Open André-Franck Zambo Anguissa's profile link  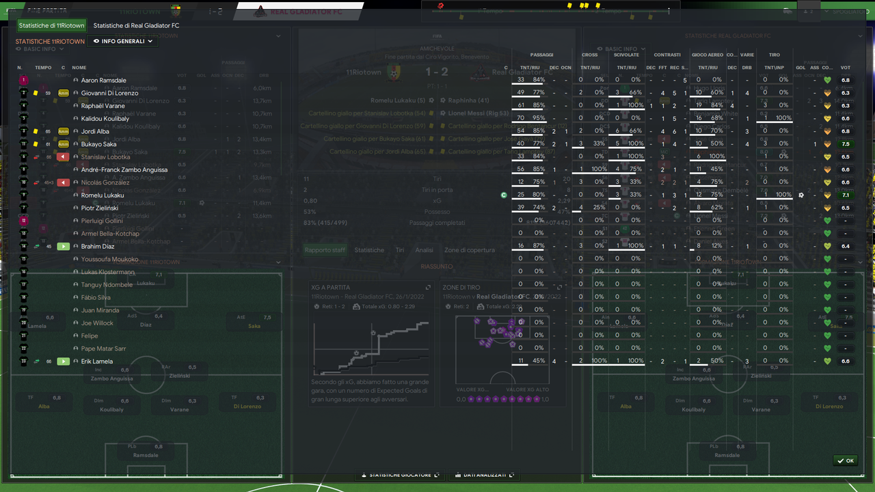click(x=124, y=169)
